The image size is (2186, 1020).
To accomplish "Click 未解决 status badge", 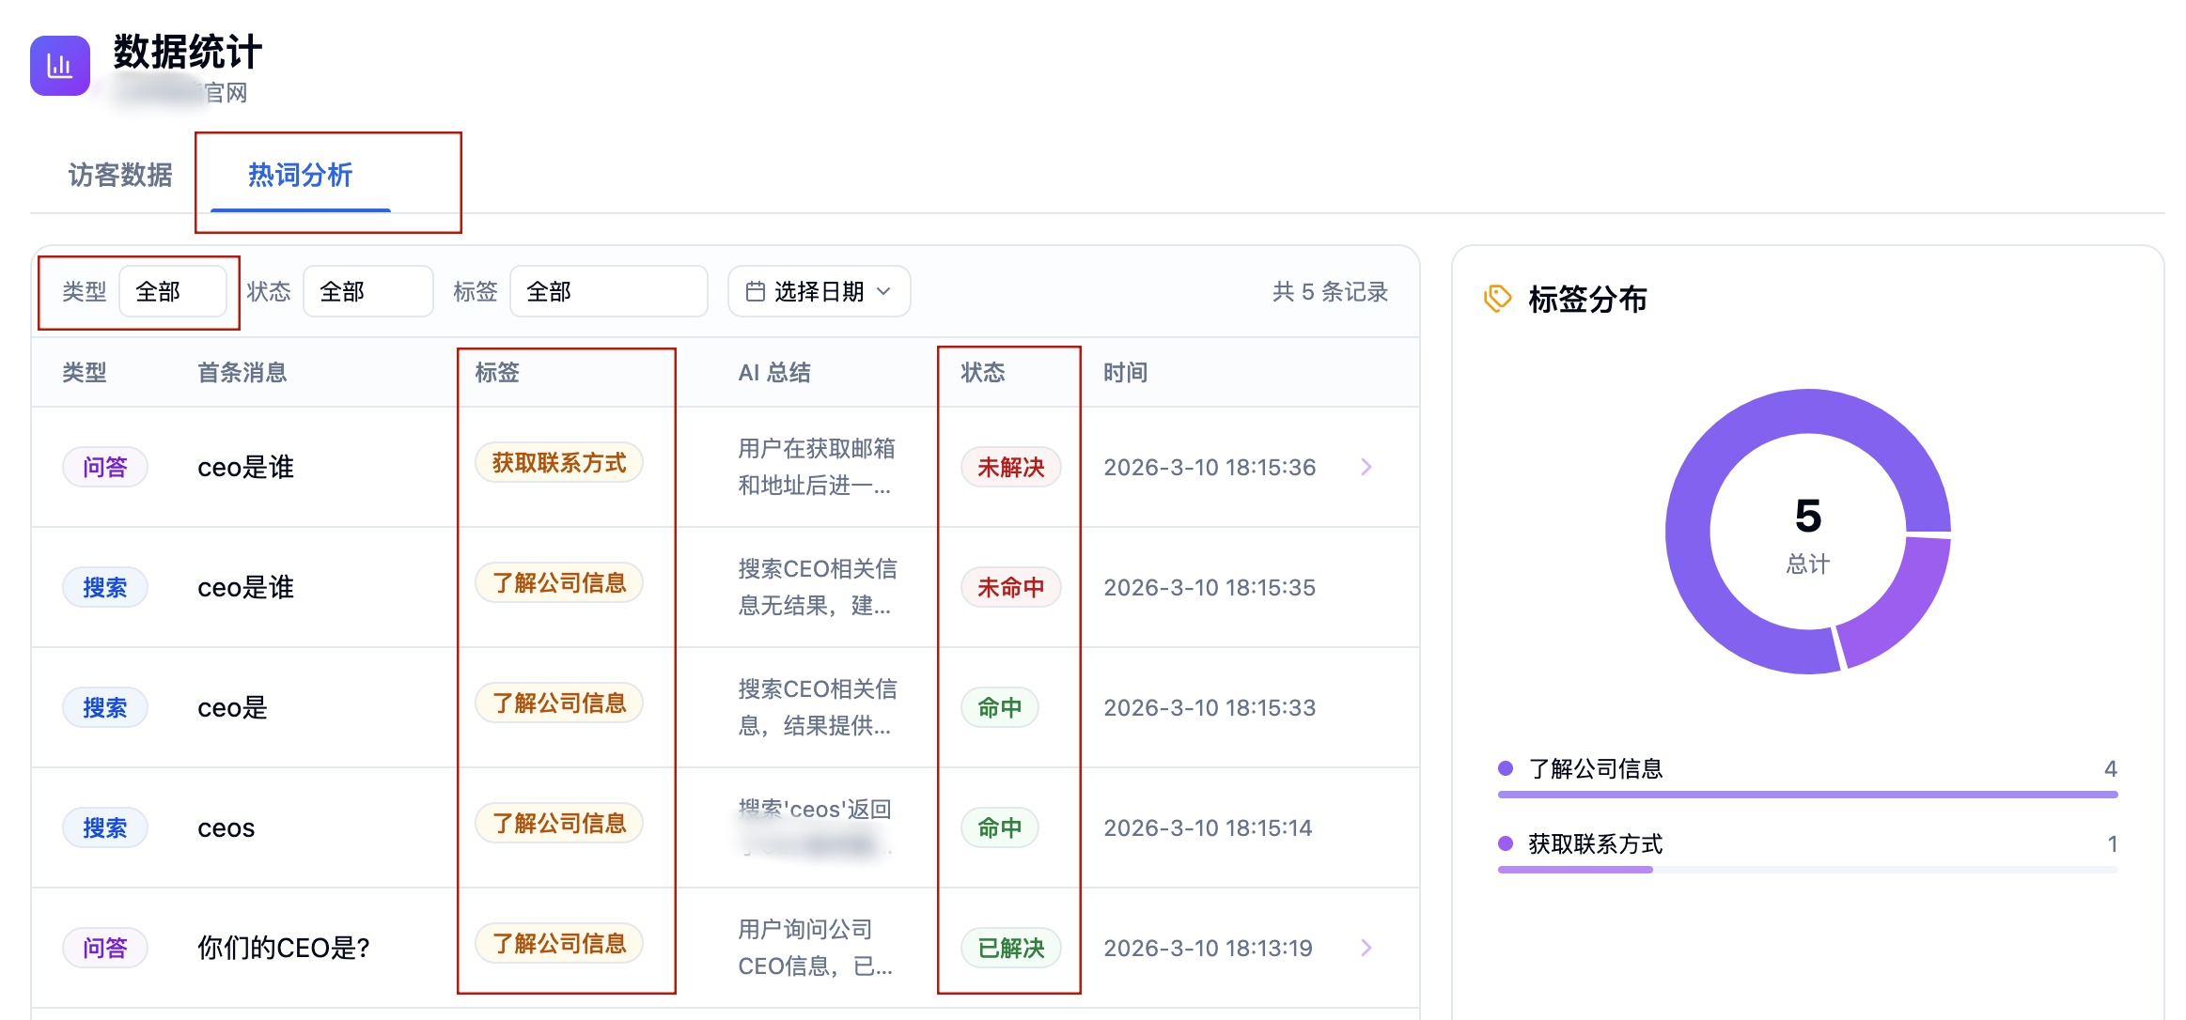I will [x=1010, y=467].
